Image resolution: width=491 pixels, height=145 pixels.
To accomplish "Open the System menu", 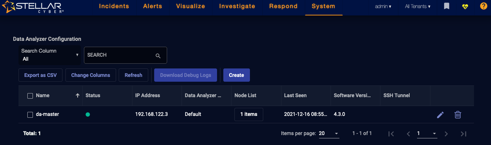I will coord(324,6).
